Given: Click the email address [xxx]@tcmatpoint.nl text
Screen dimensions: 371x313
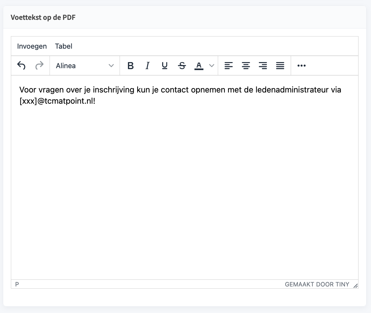Looking at the screenshot, I should 57,101.
